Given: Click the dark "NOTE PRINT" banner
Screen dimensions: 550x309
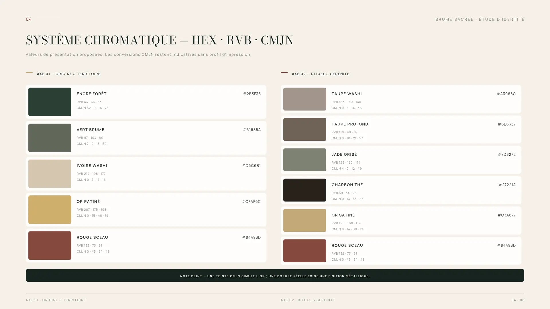Looking at the screenshot, I should point(275,275).
